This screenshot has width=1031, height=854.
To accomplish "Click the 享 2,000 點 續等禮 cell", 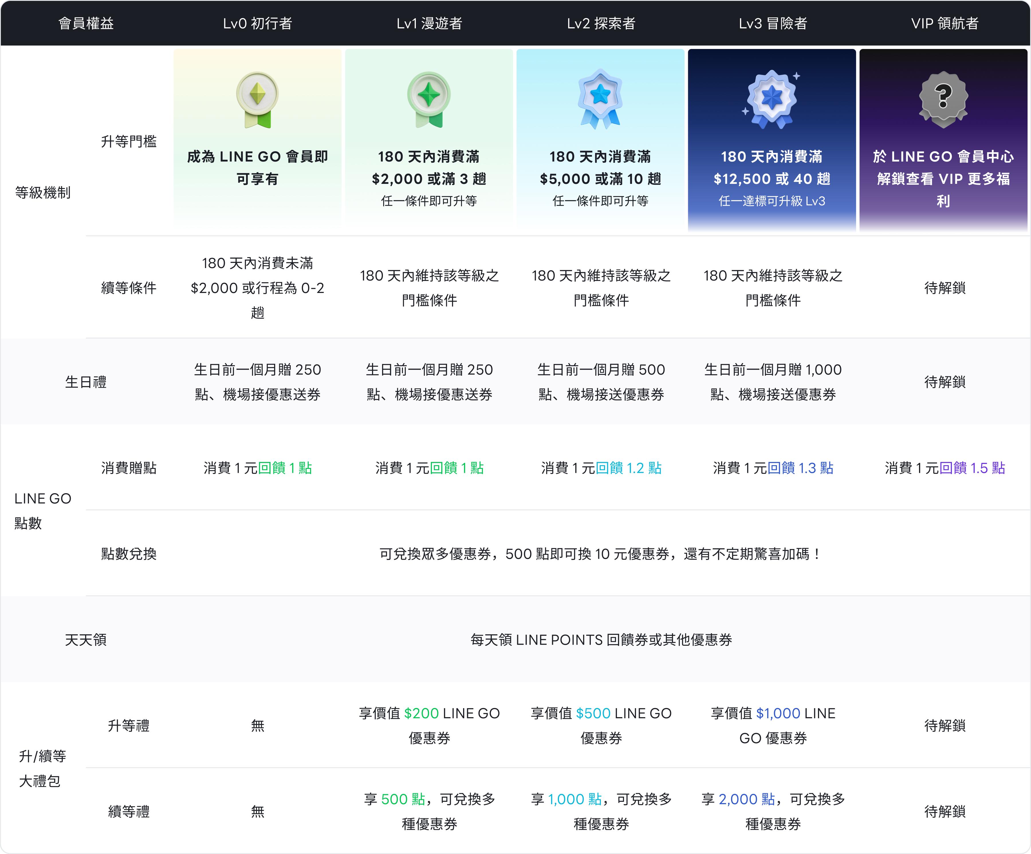I will 773,811.
